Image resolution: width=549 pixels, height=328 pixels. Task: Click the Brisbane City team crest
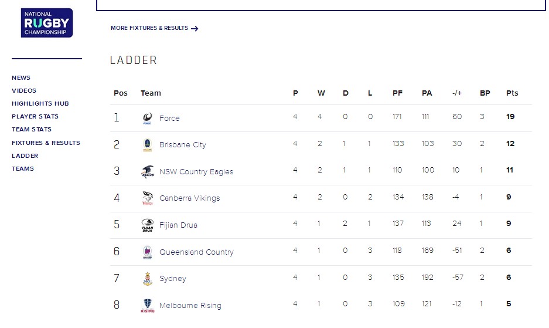click(x=147, y=145)
